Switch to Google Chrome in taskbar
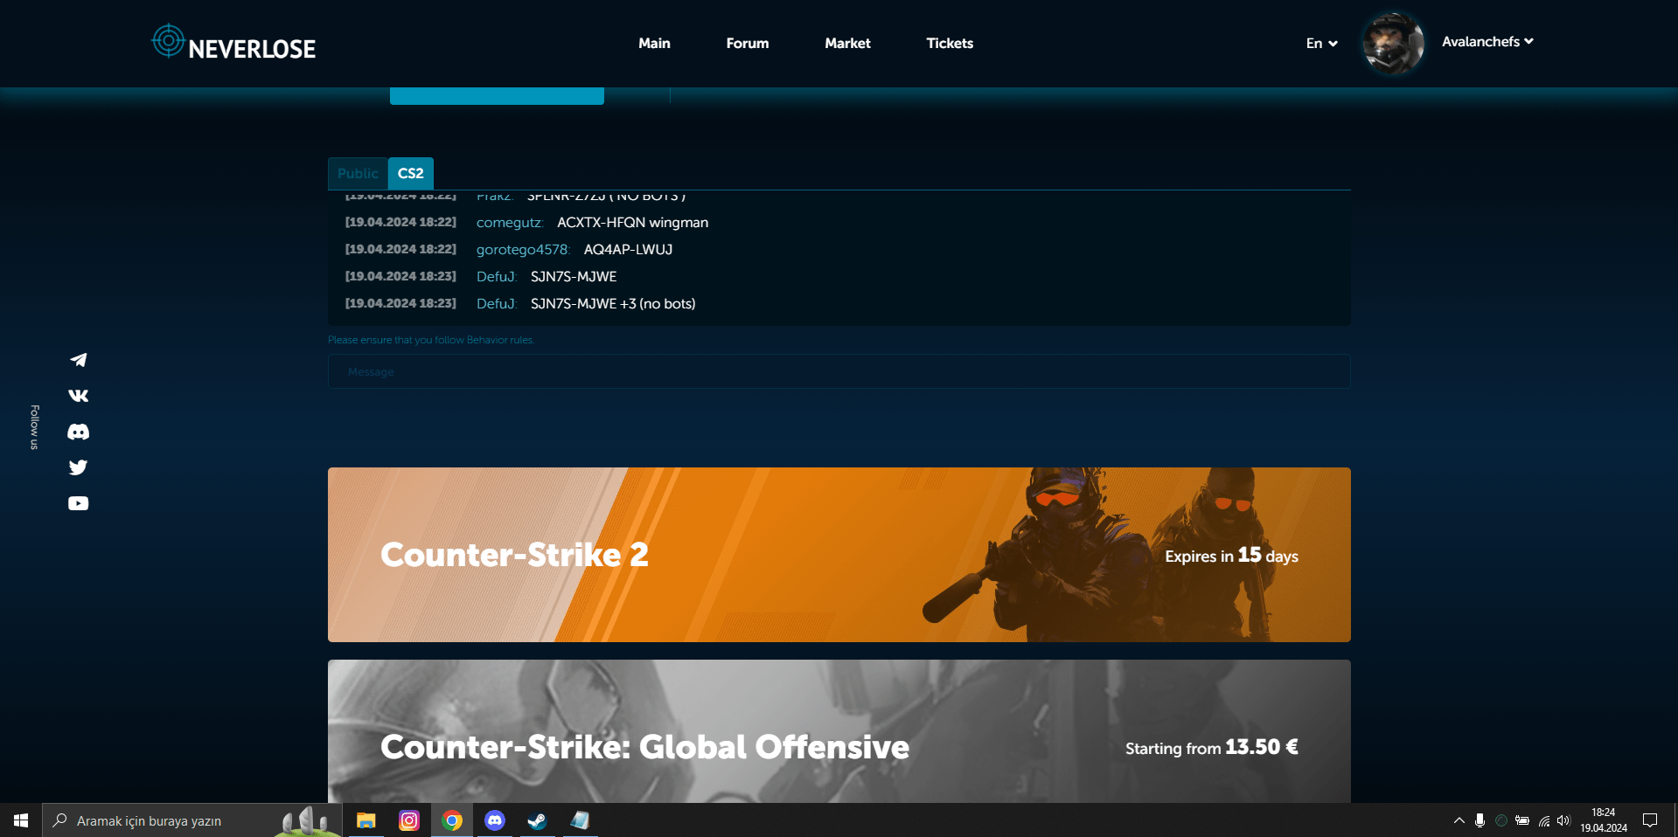The height and width of the screenshot is (837, 1678). point(452,820)
